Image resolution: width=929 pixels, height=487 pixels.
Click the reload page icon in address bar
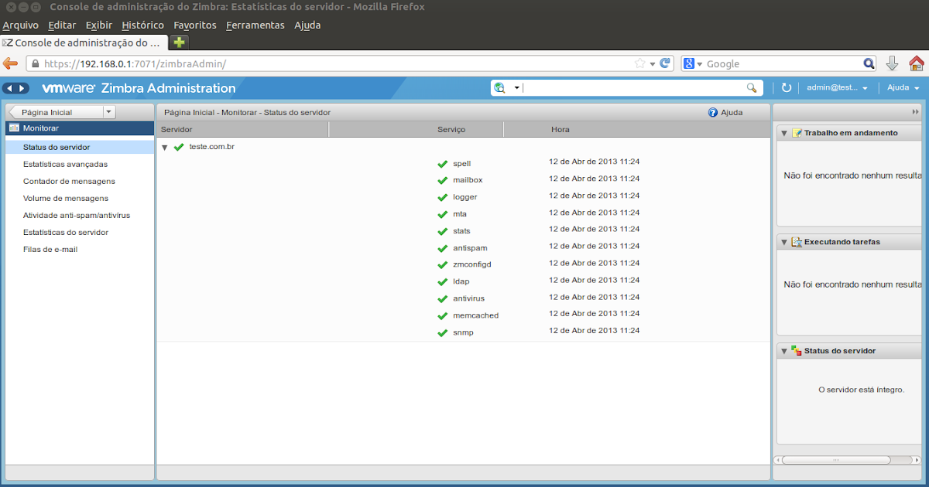click(x=665, y=63)
